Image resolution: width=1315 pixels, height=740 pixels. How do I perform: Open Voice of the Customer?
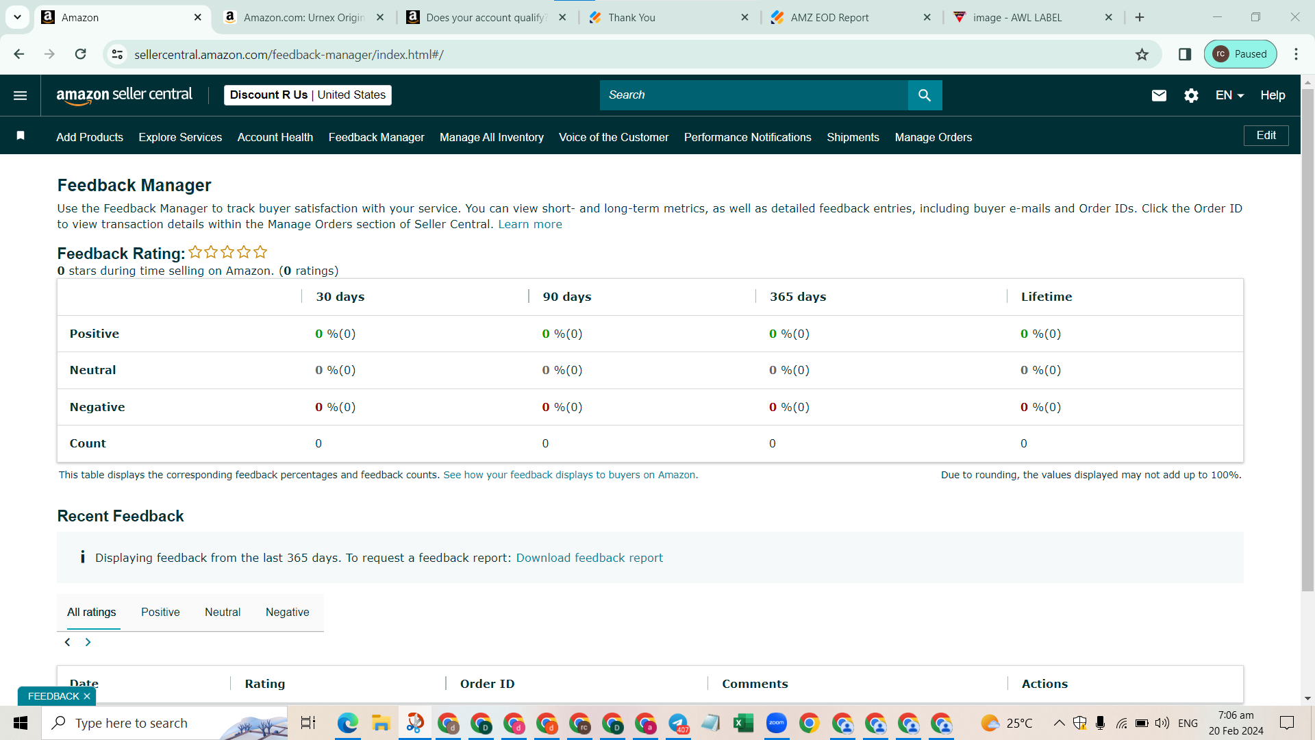click(614, 137)
